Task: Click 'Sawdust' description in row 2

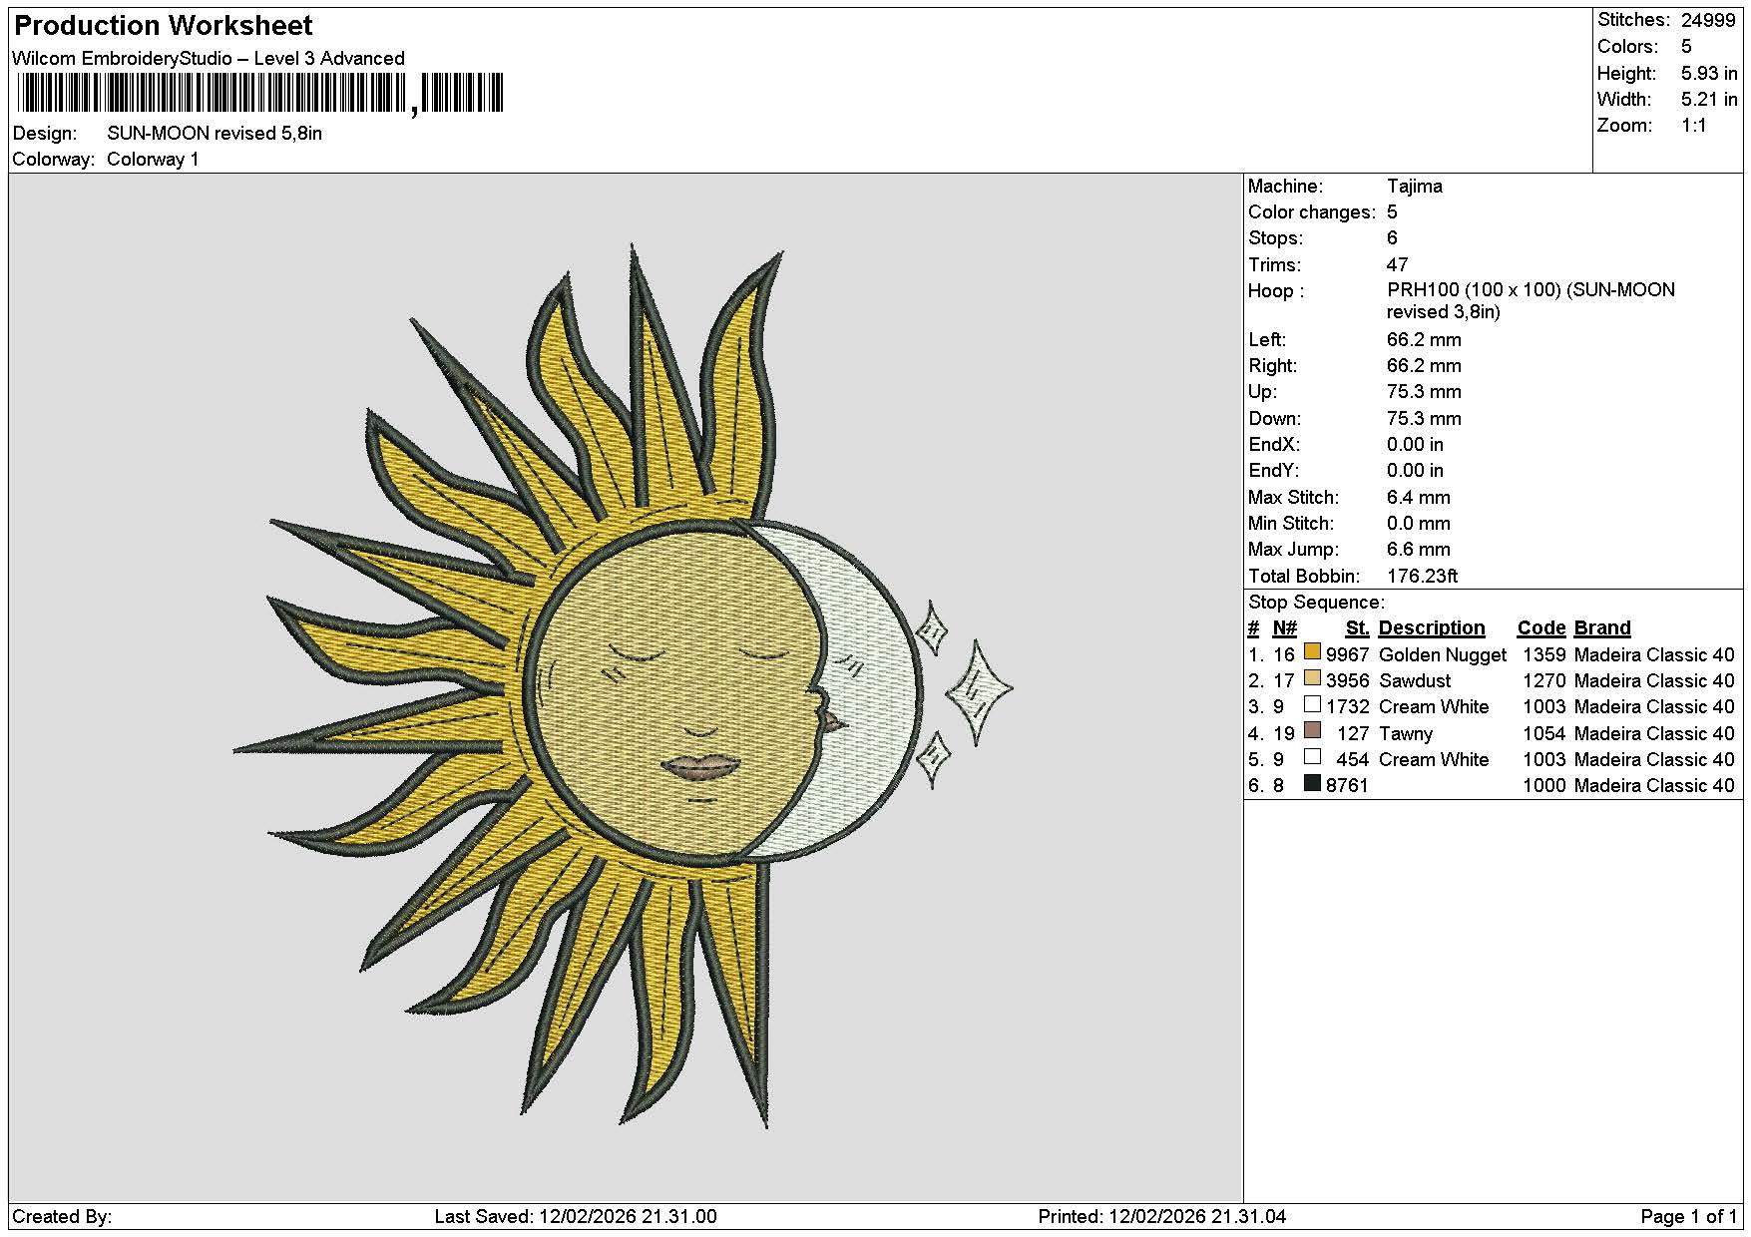Action: (x=1415, y=680)
